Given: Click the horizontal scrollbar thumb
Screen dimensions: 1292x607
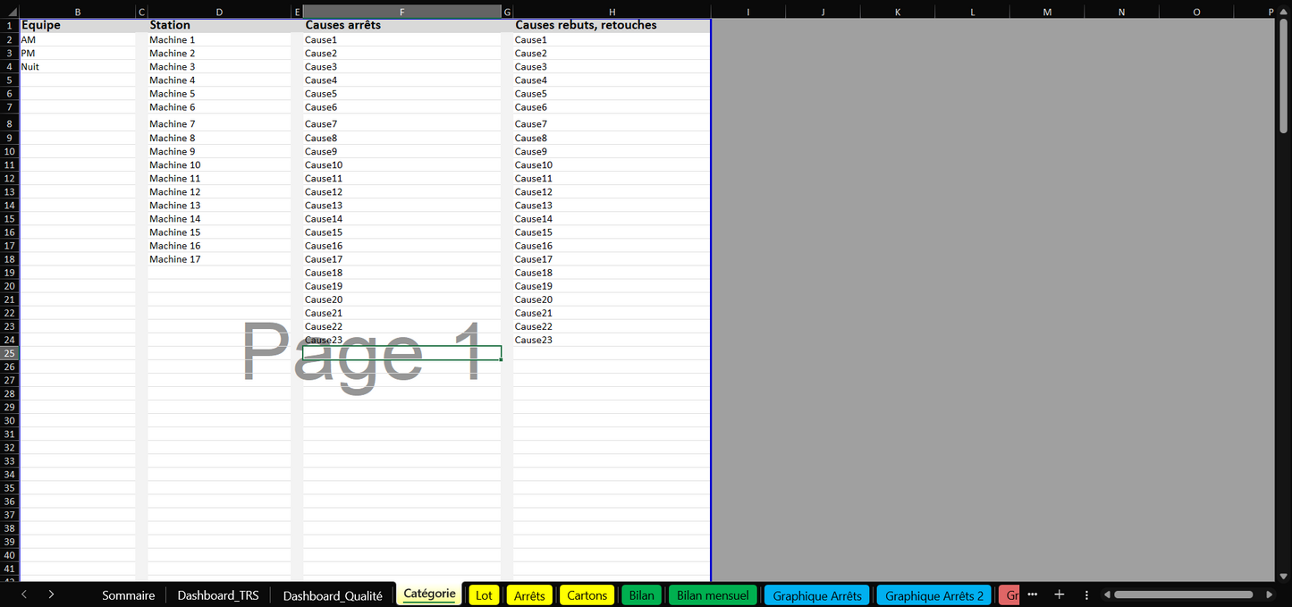Looking at the screenshot, I should [1183, 595].
